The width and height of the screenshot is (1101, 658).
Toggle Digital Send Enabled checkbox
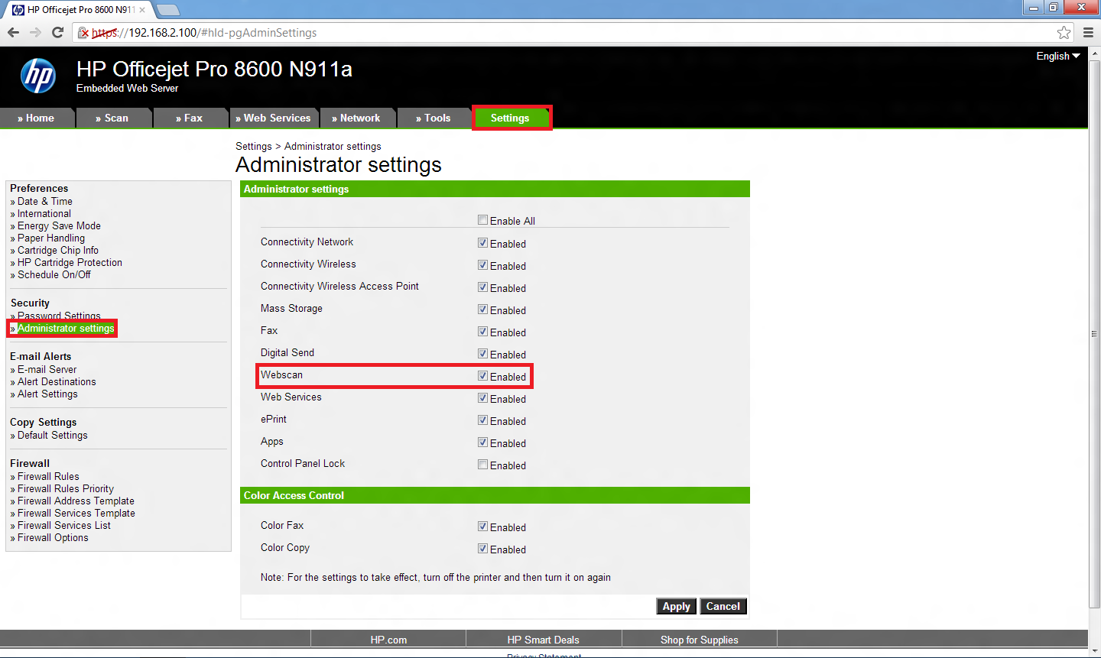click(482, 354)
